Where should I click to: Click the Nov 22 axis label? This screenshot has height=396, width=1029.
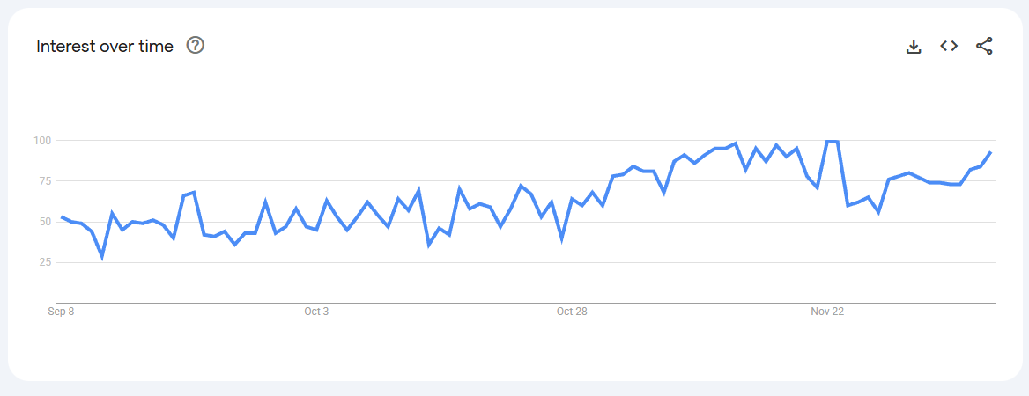(827, 312)
